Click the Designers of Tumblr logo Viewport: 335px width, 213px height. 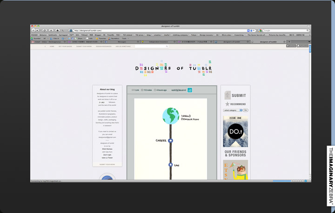pos(173,69)
